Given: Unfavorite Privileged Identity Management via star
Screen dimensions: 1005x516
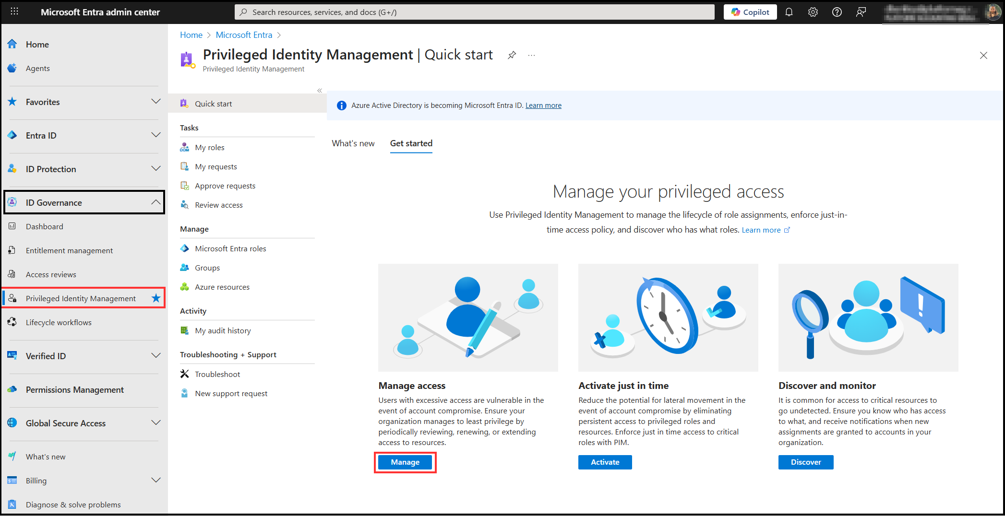Looking at the screenshot, I should point(156,298).
